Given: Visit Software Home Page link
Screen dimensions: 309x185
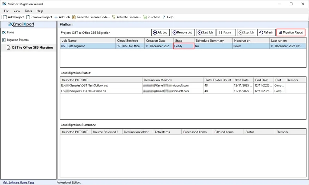Looking at the screenshot, I should click(19, 182).
